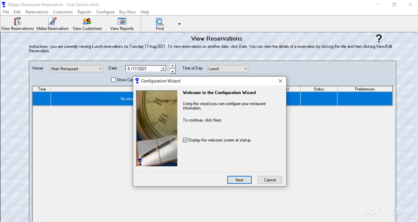The image size is (418, 222).
Task: Close the Configuration Wizard dialog
Action: pos(280,81)
